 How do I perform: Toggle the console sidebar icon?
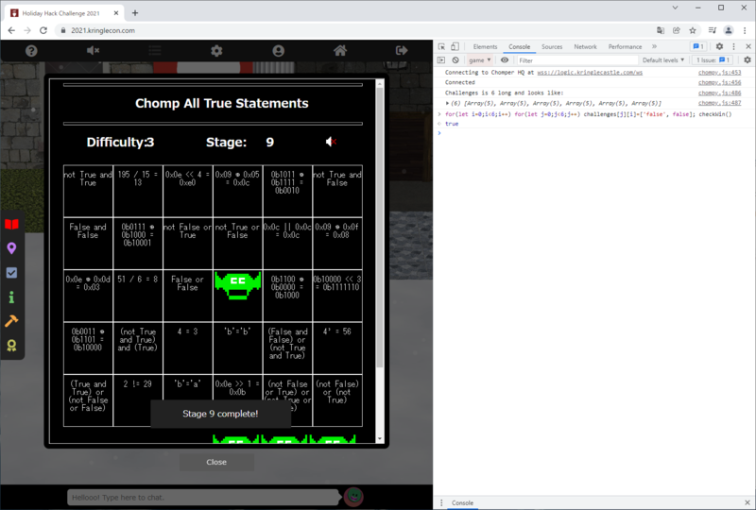(440, 60)
